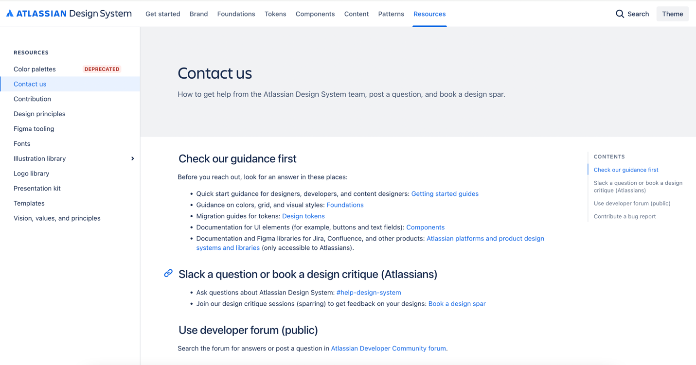Viewport: 696px width, 365px height.
Task: Select Presentation kit from the sidebar
Action: 37,188
